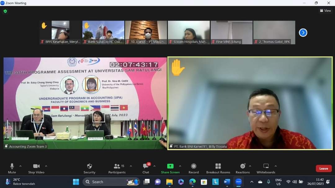Open Microsoft Word from the taskbar

pyautogui.click(x=227, y=182)
